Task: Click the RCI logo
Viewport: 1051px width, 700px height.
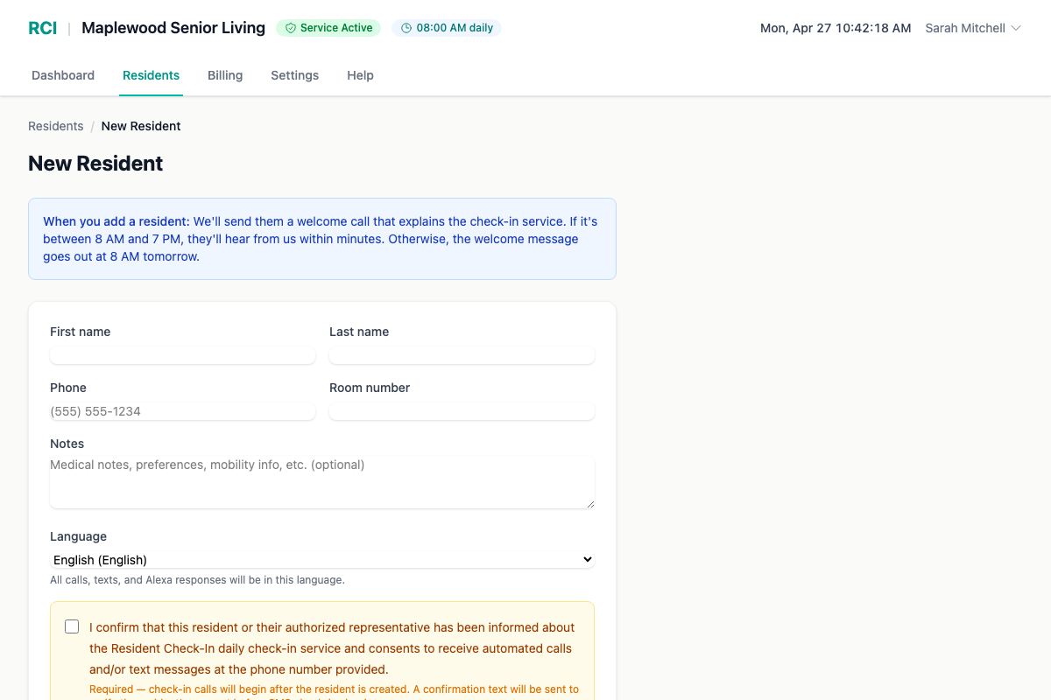Action: pyautogui.click(x=43, y=28)
